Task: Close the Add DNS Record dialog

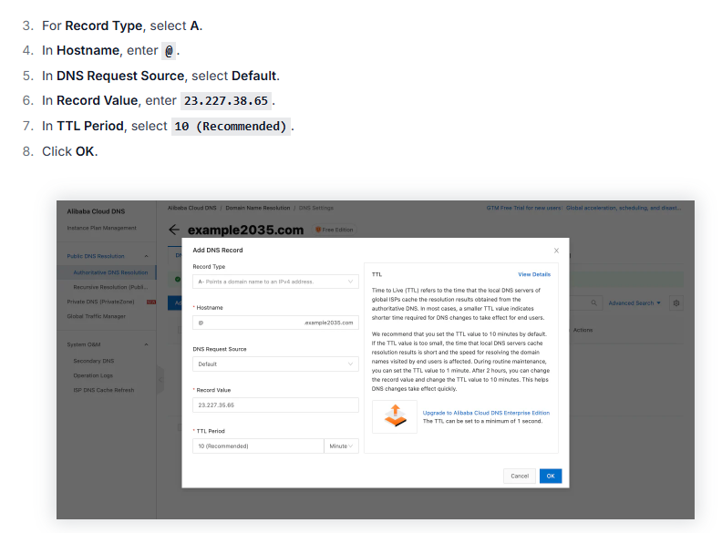Action: (556, 251)
